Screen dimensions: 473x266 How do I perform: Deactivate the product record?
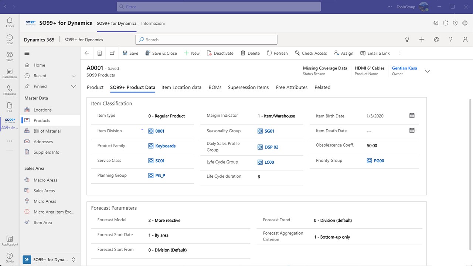[x=220, y=53]
